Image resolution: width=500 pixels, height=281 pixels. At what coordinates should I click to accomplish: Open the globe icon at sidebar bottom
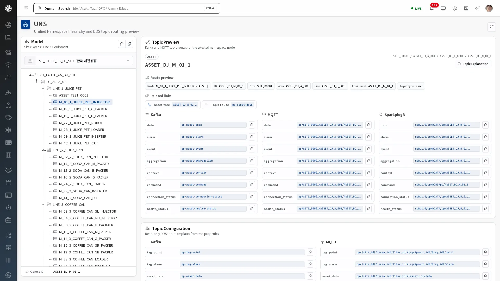pos(8,275)
